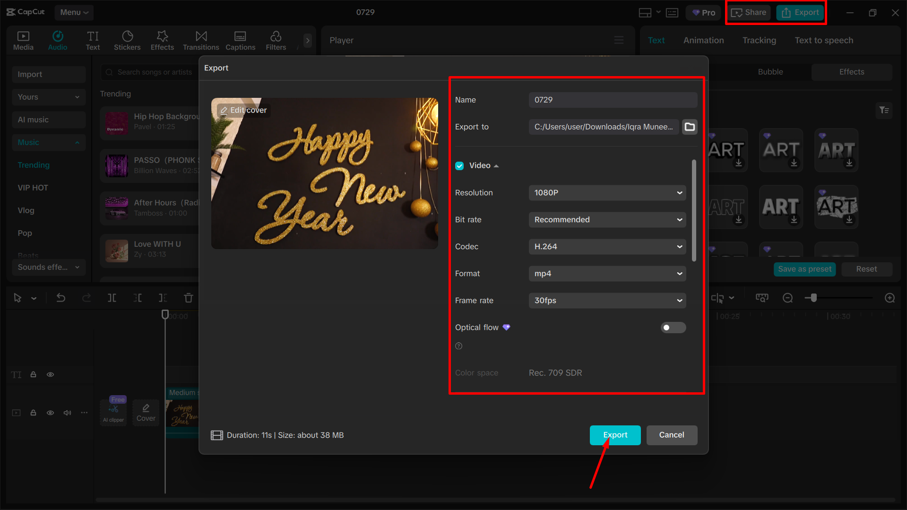Open the keyboard shortcuts icon

(x=672, y=13)
